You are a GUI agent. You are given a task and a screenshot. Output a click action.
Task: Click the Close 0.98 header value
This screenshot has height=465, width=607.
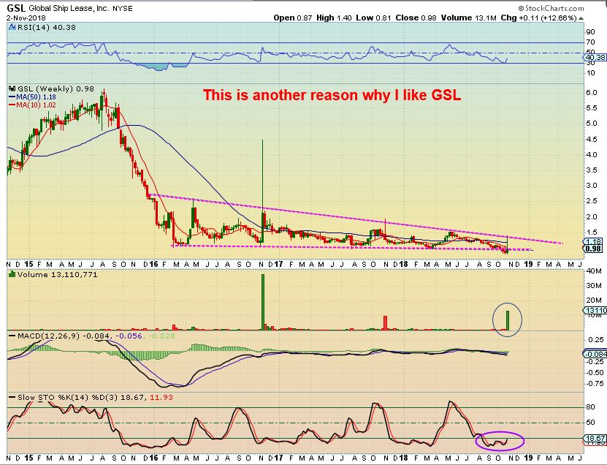coord(416,18)
